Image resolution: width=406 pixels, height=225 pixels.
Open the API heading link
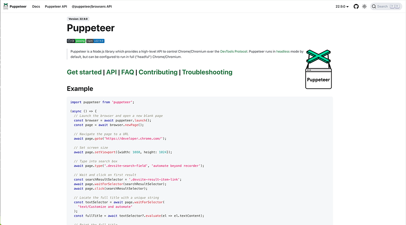click(x=111, y=72)
